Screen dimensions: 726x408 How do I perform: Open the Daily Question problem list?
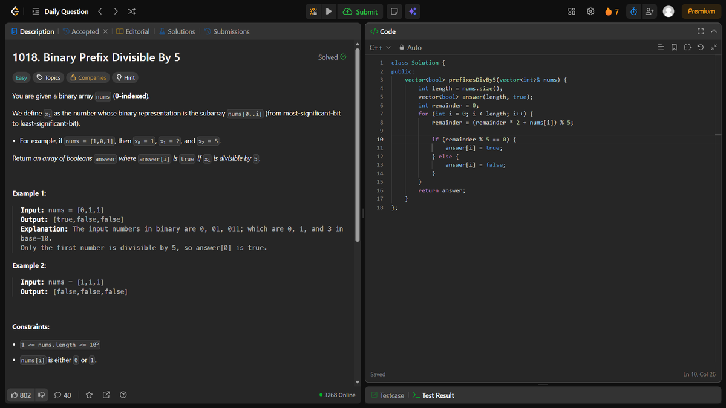tap(60, 11)
